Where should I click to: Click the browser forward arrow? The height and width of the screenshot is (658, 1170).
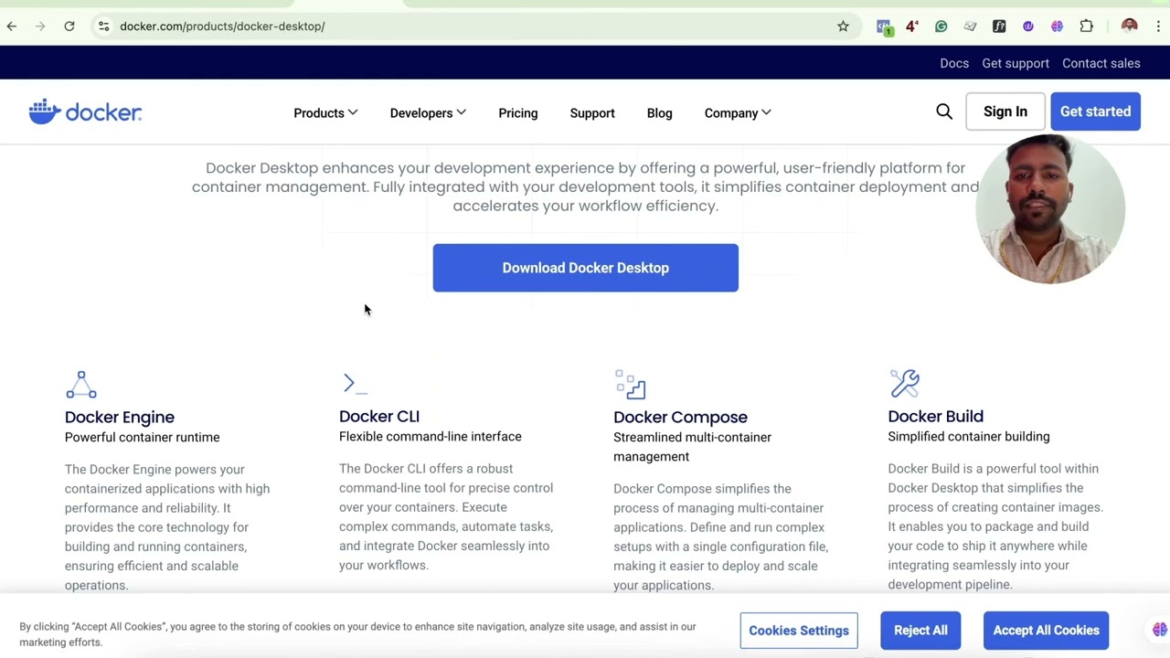40,27
